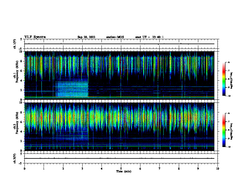Click the '7' tick on the time axis
This screenshot has width=245, height=189.
tap(160, 169)
